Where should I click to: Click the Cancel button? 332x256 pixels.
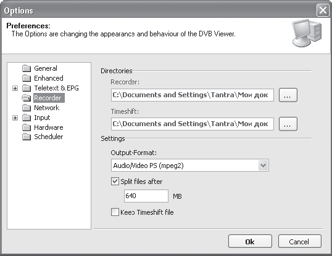tap(300, 241)
